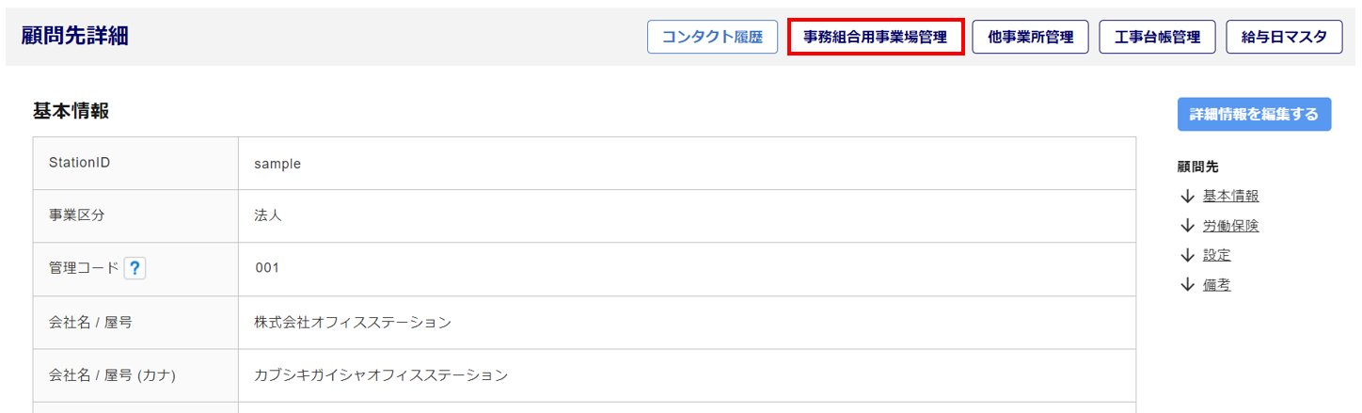The height and width of the screenshot is (413, 1362).
Task: Open 給与日マスタ
Action: click(x=1284, y=38)
